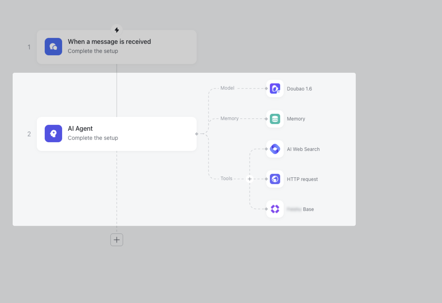Image resolution: width=442 pixels, height=303 pixels.
Task: Click the green Memory database icon
Action: coord(275,119)
